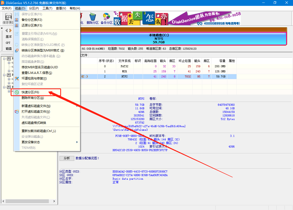Click the 文件 tab above partition table
The image size is (293, 210).
pos(84,55)
